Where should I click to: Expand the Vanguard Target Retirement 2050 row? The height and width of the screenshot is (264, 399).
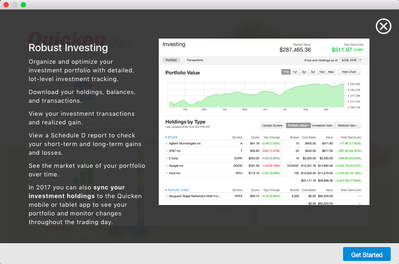point(167,196)
